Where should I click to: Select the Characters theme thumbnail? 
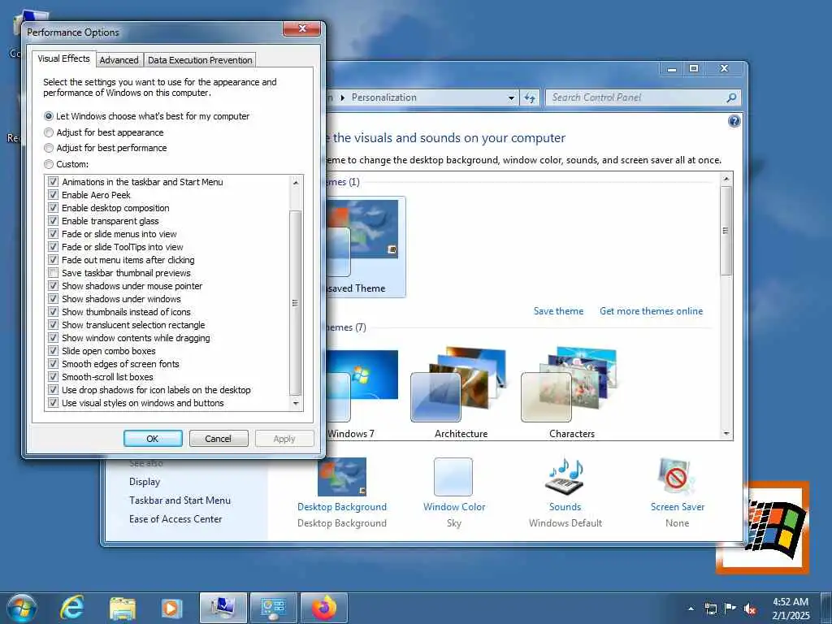click(x=570, y=384)
